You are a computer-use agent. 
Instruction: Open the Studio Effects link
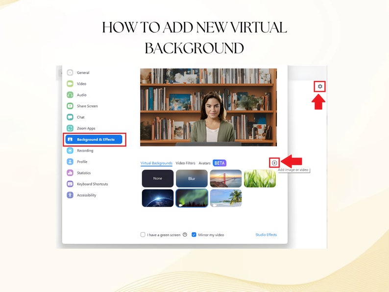tap(266, 235)
